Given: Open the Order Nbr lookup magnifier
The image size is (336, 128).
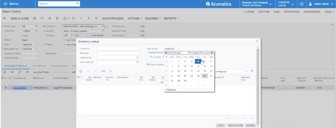Looking at the screenshot, I should point(36,31).
